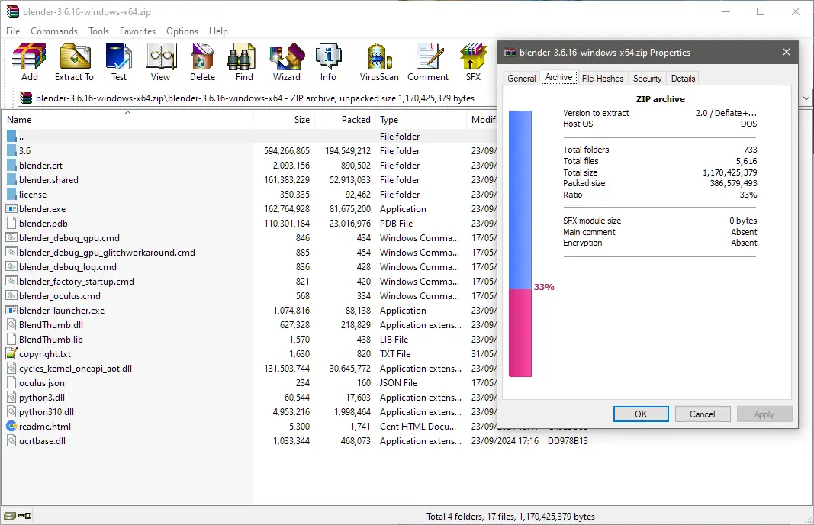The image size is (814, 525).
Task: Switch to the Details tab
Action: (684, 79)
